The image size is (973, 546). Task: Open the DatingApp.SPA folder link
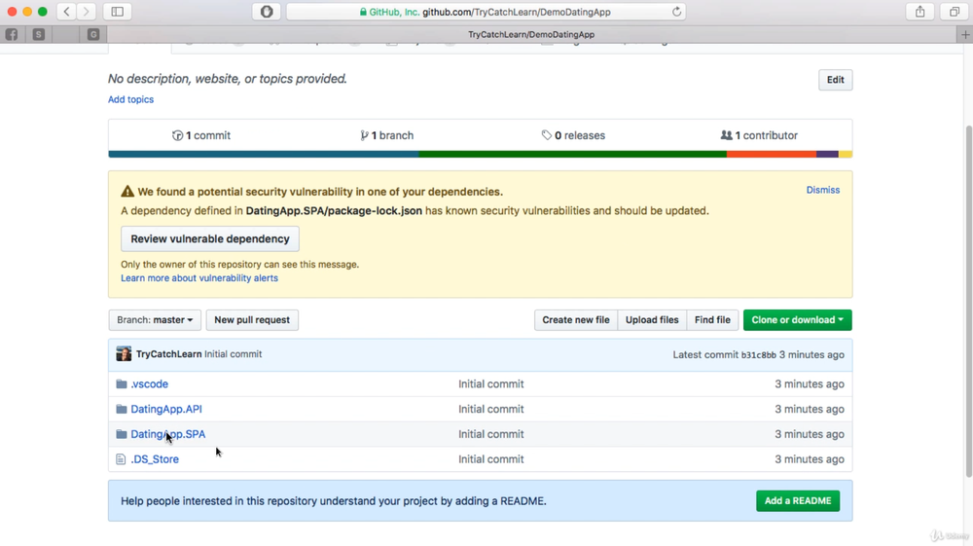[168, 434]
